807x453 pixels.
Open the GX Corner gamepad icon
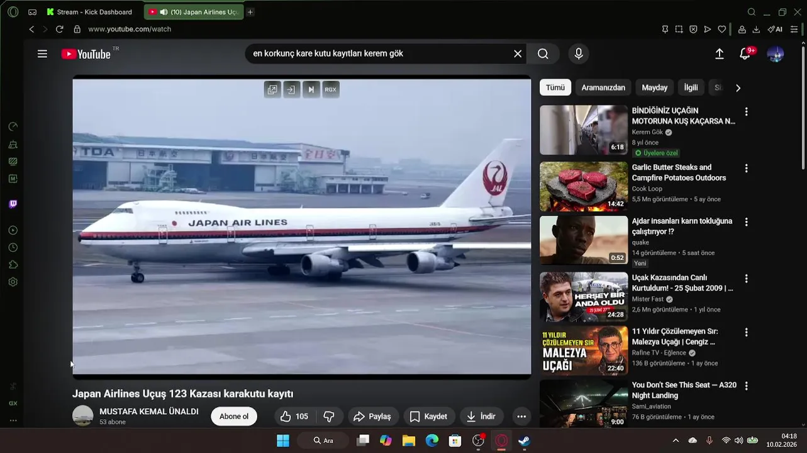click(32, 12)
